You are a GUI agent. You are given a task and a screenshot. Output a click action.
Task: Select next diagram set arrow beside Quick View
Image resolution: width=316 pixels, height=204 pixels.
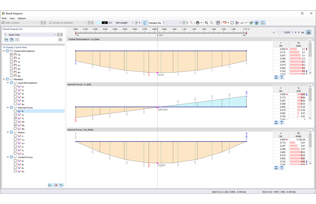(61, 34)
